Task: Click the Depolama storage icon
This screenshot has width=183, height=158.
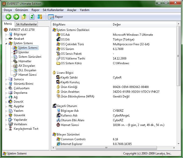Action: click(10, 93)
